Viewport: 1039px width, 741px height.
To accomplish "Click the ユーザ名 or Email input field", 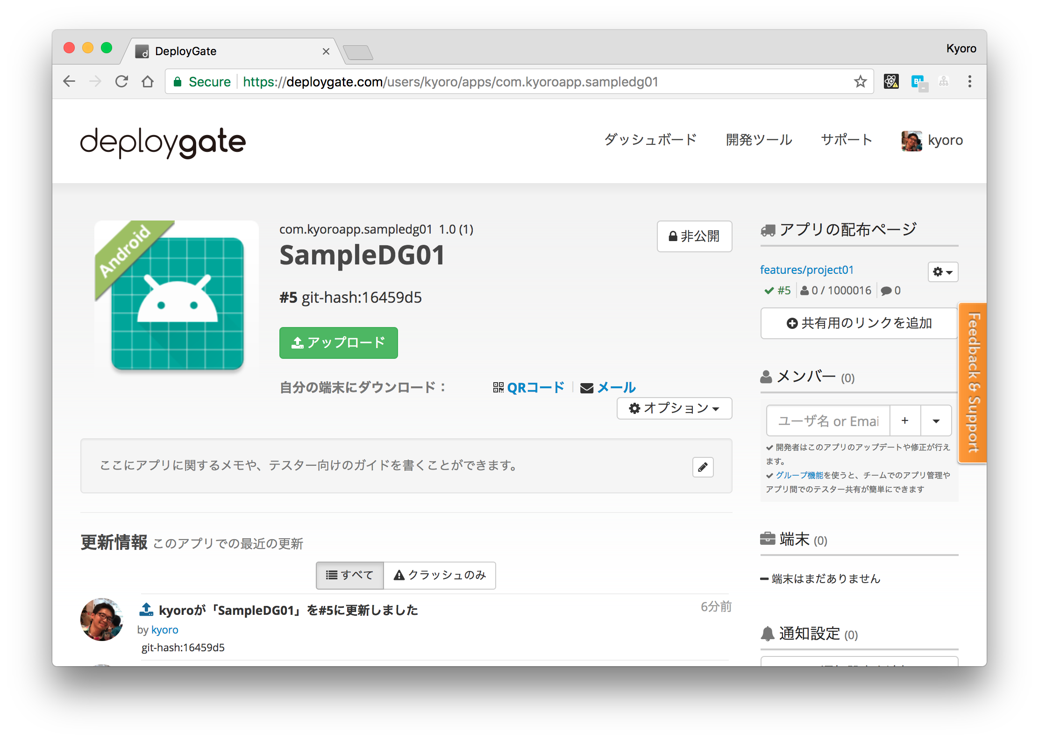I will (827, 420).
